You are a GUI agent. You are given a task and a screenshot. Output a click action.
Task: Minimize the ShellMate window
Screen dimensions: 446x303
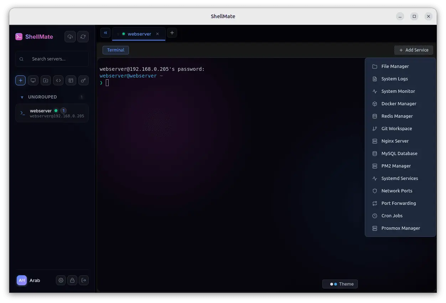click(x=400, y=16)
